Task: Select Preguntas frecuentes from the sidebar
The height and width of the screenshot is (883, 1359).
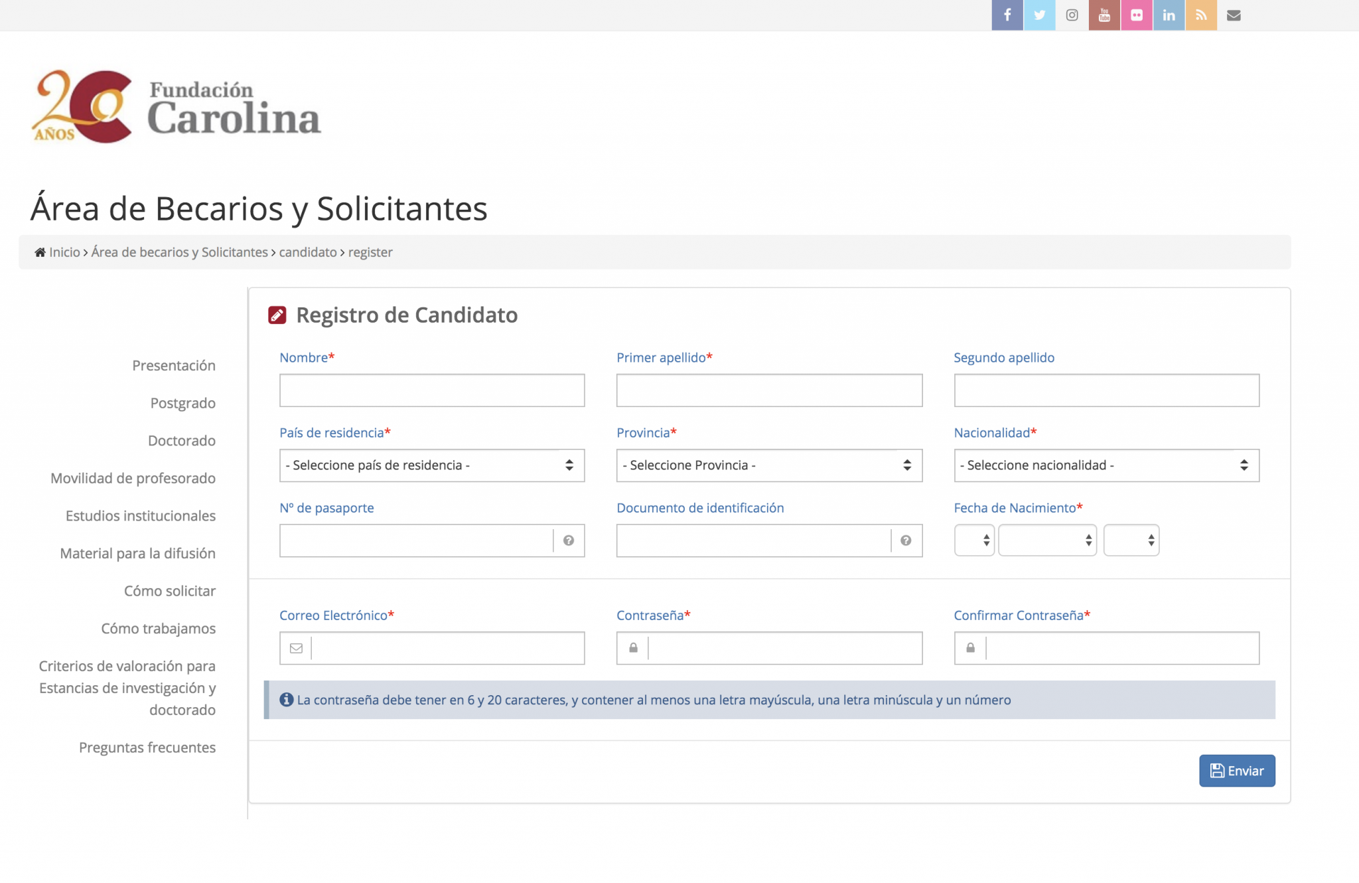Action: click(x=147, y=747)
